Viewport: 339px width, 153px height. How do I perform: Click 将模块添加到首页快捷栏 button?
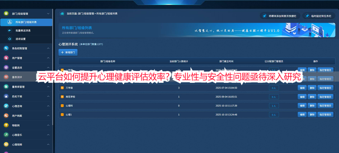coord(280,16)
